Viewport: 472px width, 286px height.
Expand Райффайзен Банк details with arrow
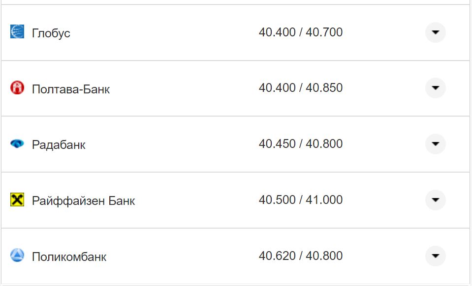pyautogui.click(x=435, y=200)
